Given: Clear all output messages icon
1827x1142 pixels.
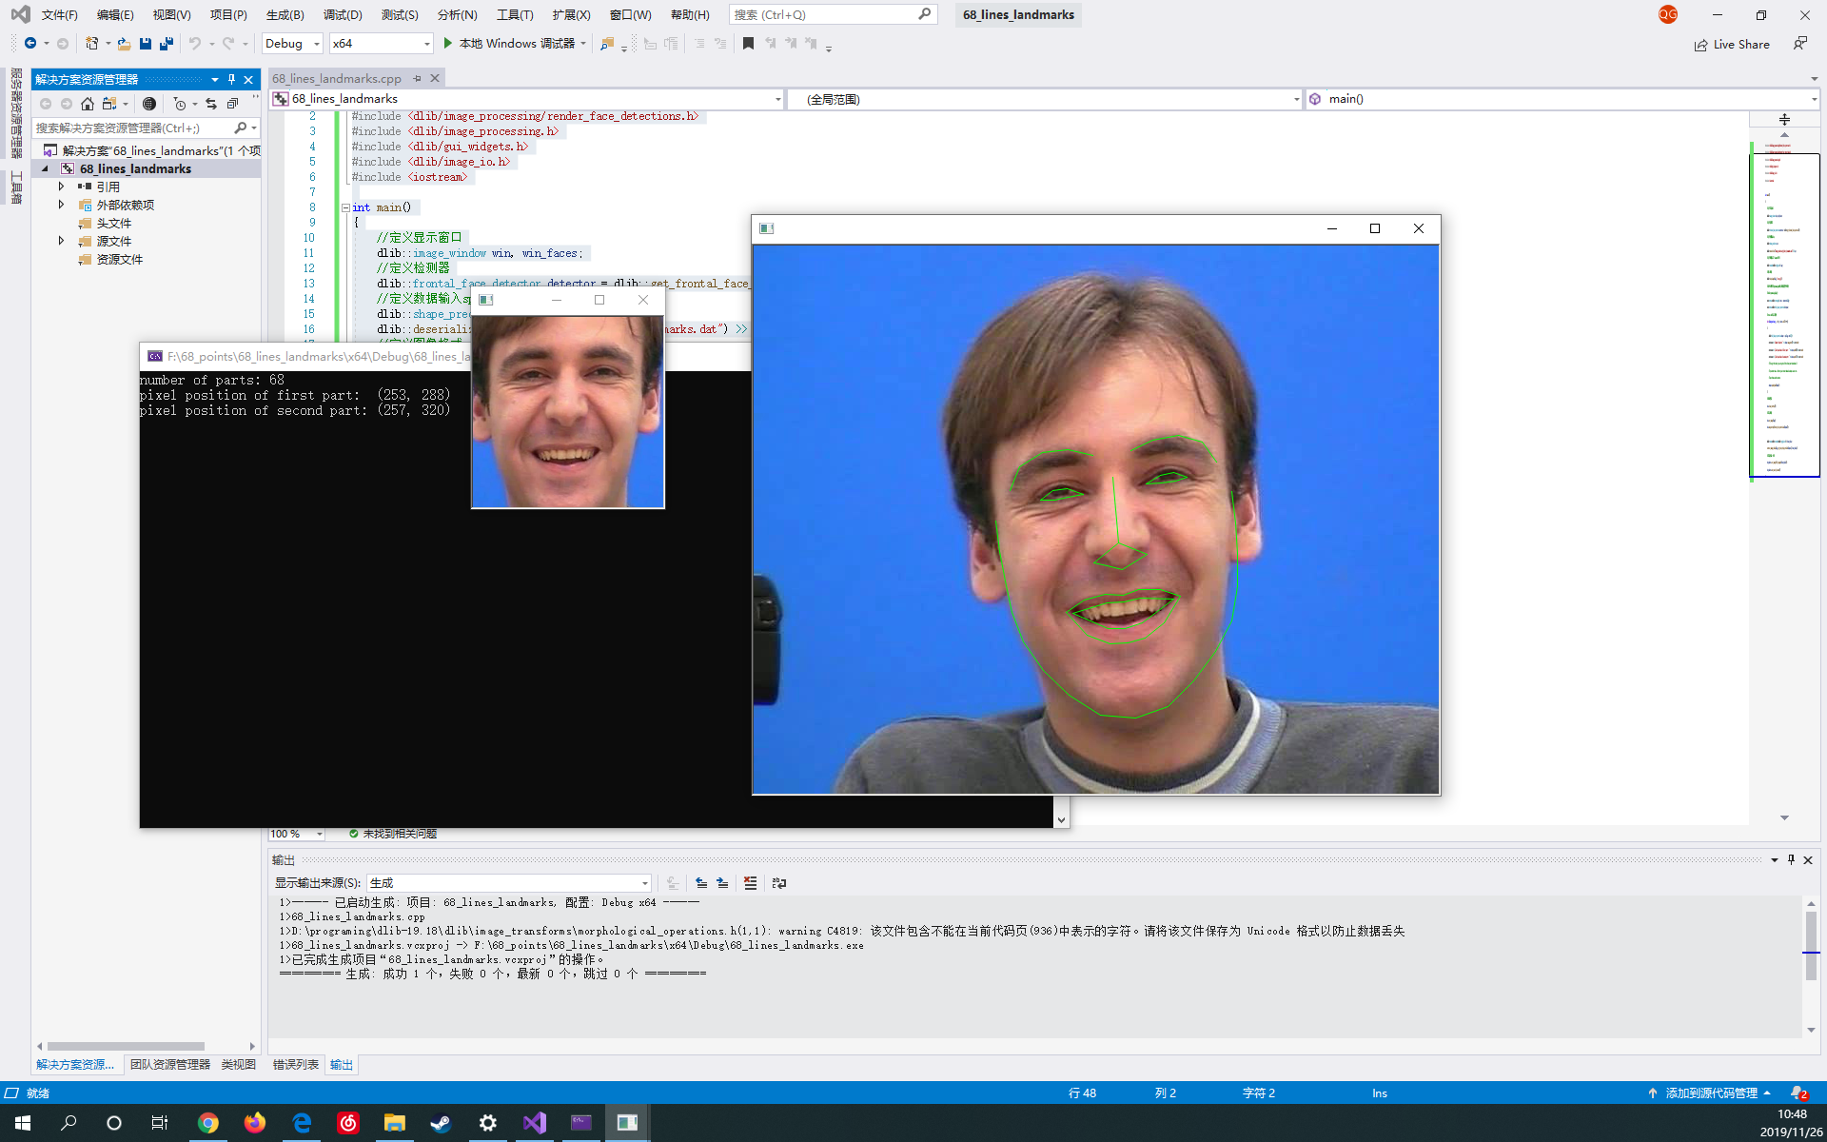Looking at the screenshot, I should point(751,883).
